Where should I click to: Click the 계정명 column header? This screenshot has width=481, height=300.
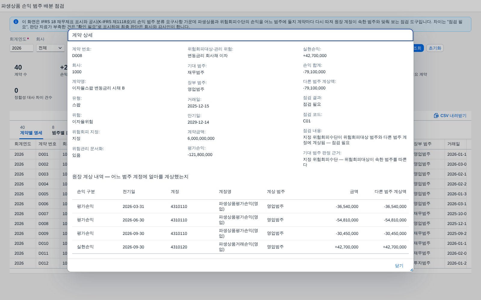pyautogui.click(x=225, y=191)
